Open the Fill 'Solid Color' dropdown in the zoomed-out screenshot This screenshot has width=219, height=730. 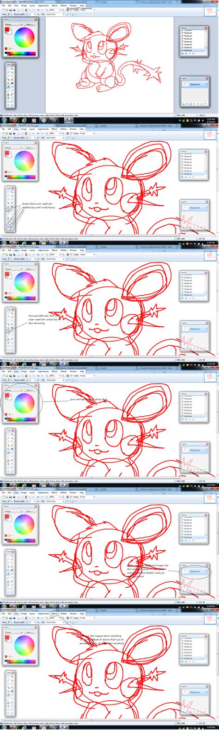(55, 14)
